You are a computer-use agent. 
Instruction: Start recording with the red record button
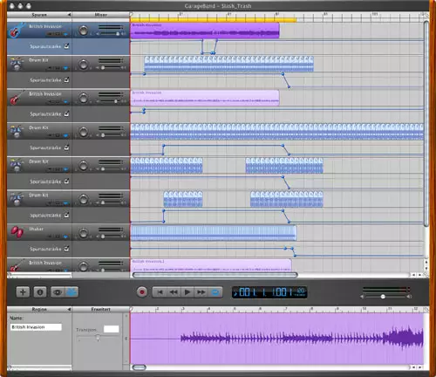click(x=142, y=291)
